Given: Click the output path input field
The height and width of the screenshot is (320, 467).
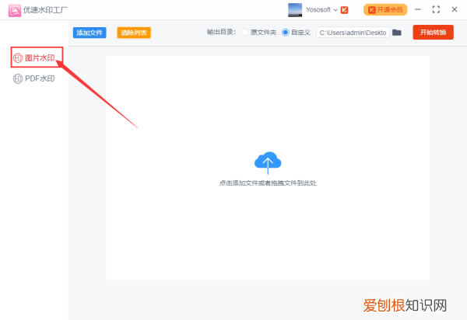Looking at the screenshot, I should [353, 33].
